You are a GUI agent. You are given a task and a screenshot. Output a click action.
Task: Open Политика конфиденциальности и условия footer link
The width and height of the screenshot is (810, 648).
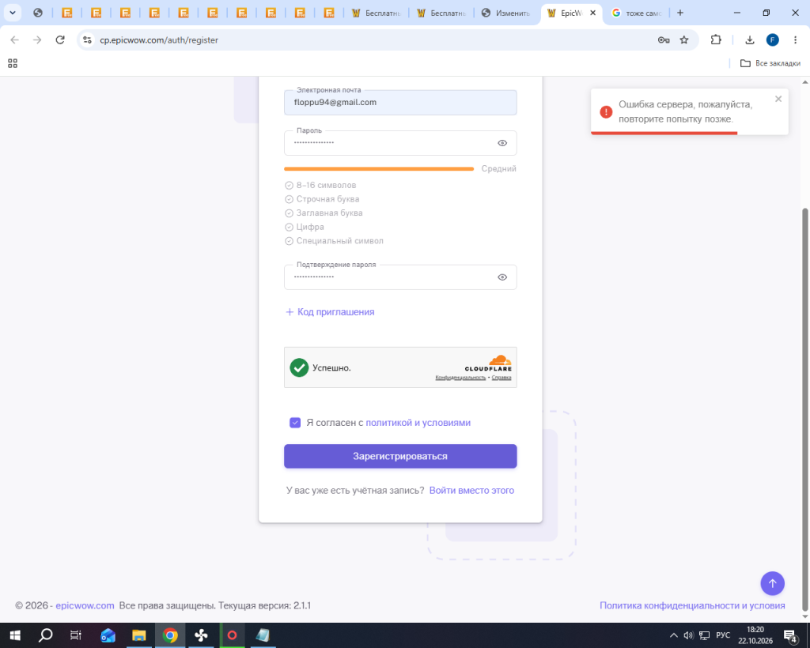pos(692,605)
